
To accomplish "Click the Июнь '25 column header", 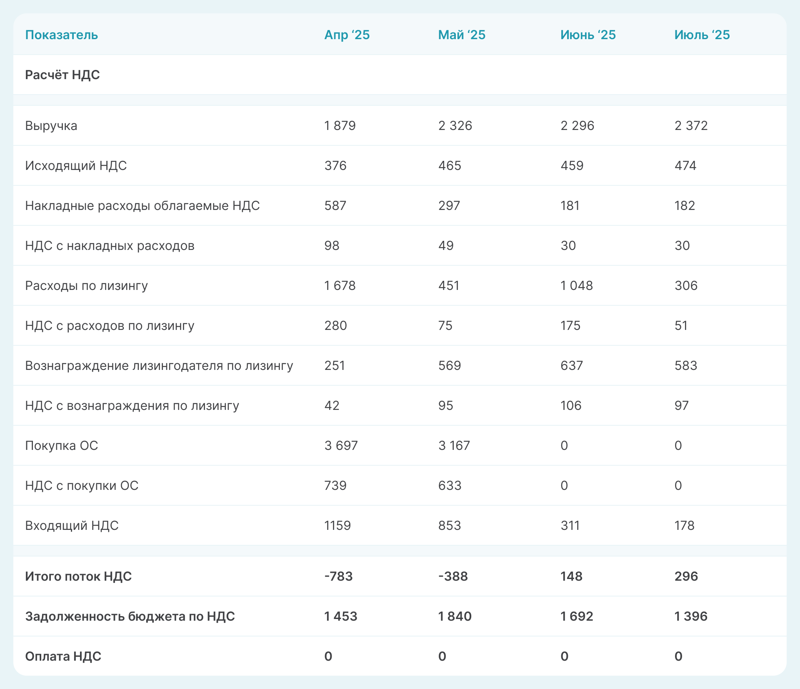I will (587, 35).
